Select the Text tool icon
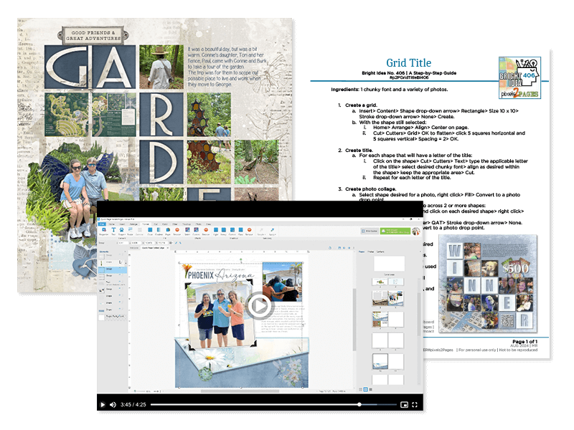The height and width of the screenshot is (430, 574). pyautogui.click(x=113, y=231)
